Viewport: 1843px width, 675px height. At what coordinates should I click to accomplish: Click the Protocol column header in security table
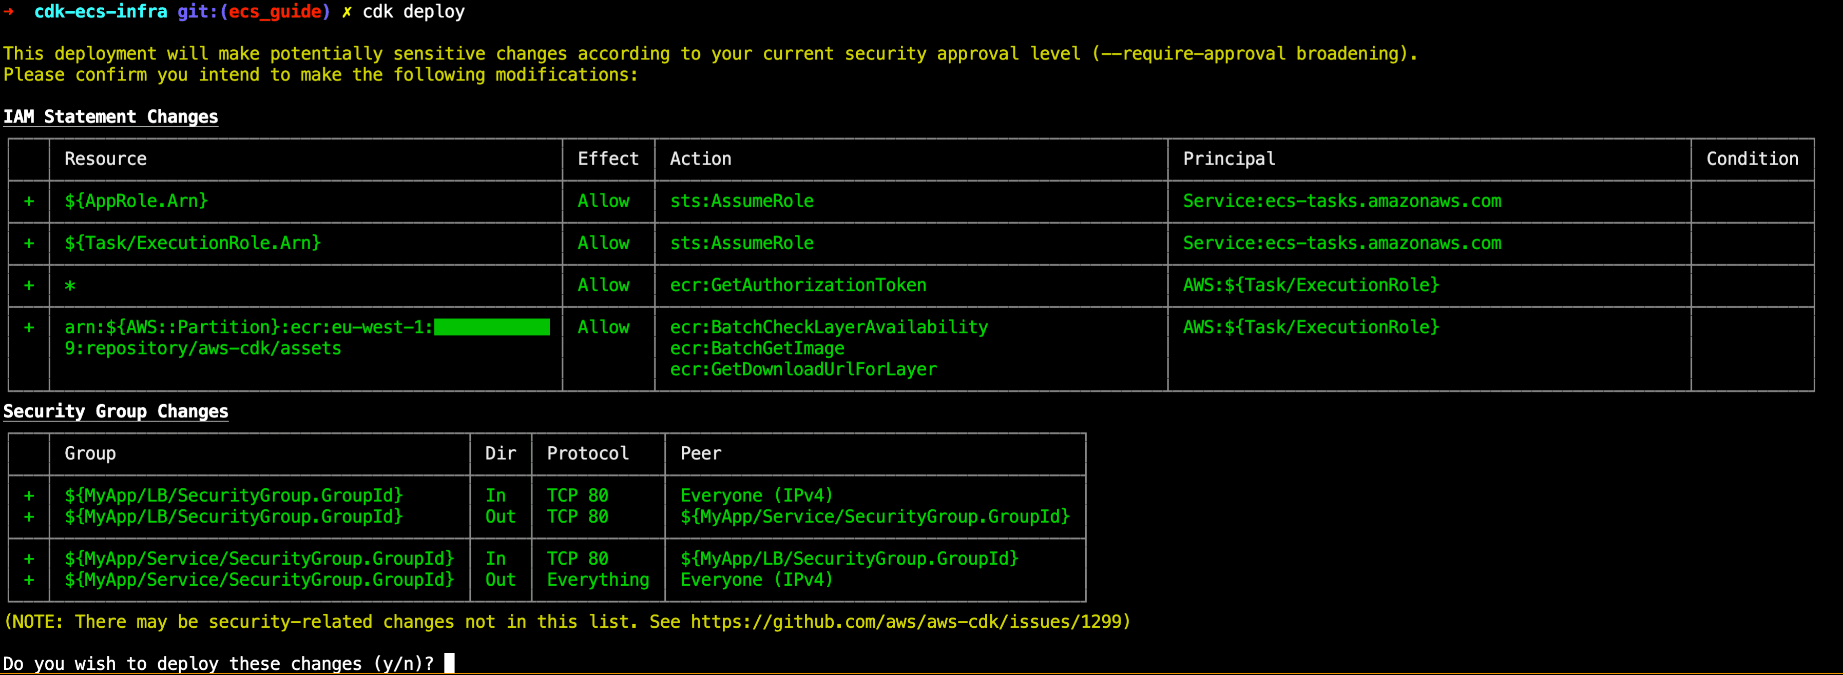(x=588, y=454)
